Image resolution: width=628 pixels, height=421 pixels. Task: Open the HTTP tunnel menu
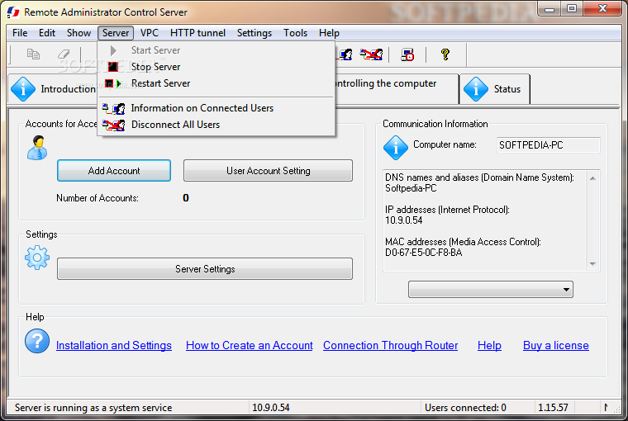pyautogui.click(x=197, y=33)
